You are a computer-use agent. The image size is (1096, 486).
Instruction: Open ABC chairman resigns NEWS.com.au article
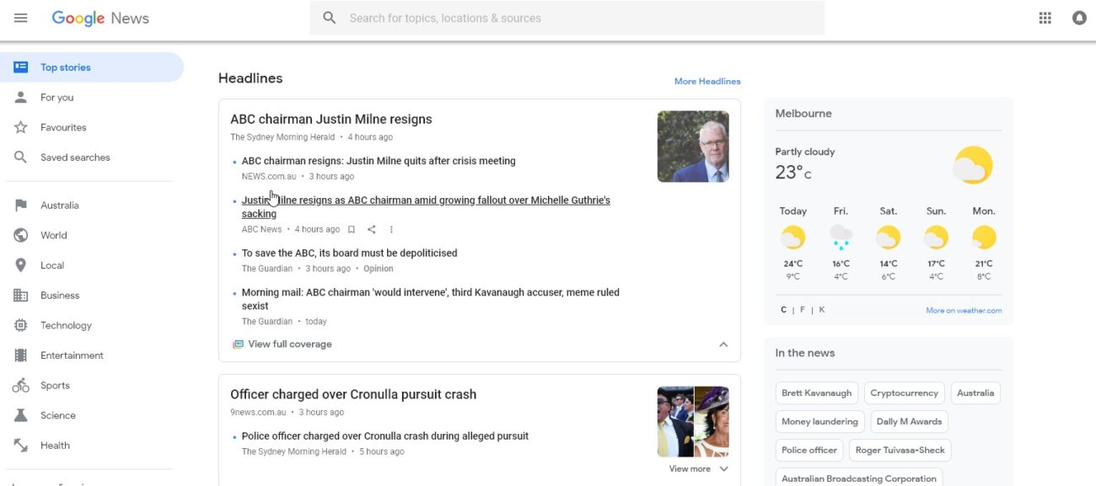[x=379, y=161]
